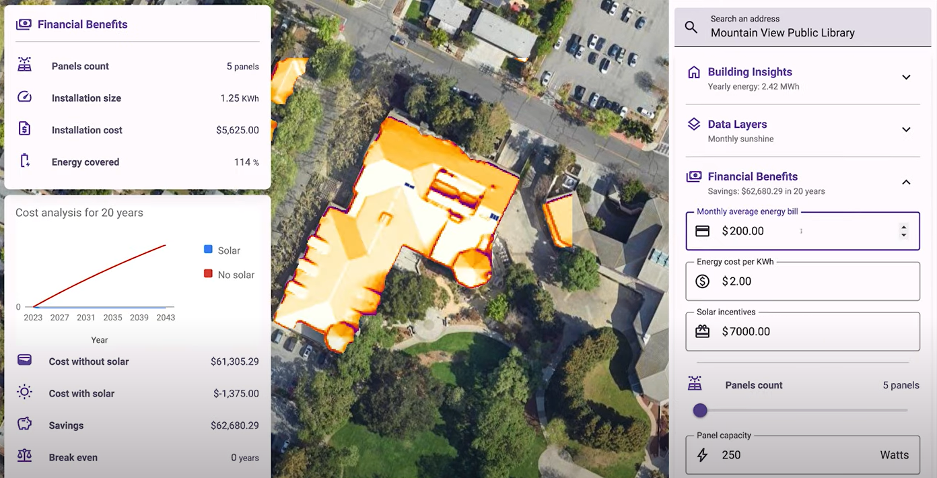Click the lightning bolt icon in Panel capacity
The height and width of the screenshot is (478, 937).
702,455
